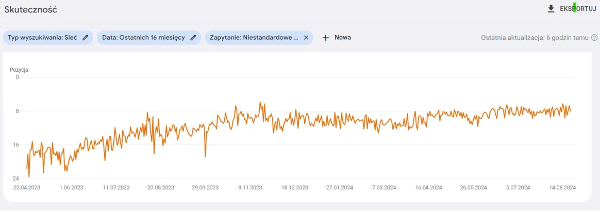
Task: Click the export download arrow icon
Action: [551, 9]
